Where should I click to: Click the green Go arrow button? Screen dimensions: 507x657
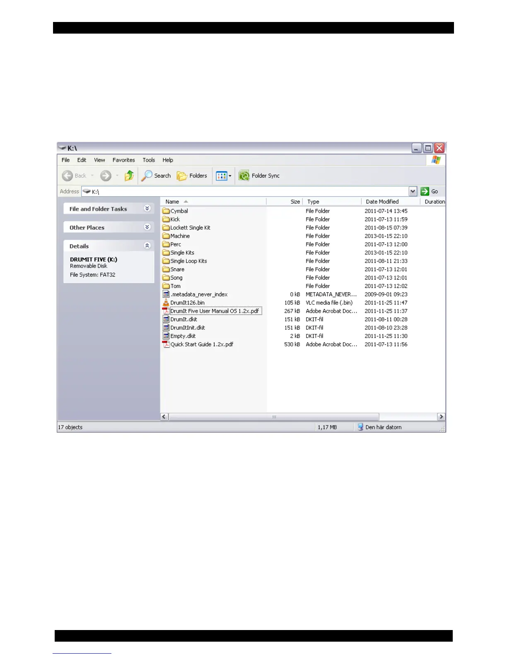[425, 191]
